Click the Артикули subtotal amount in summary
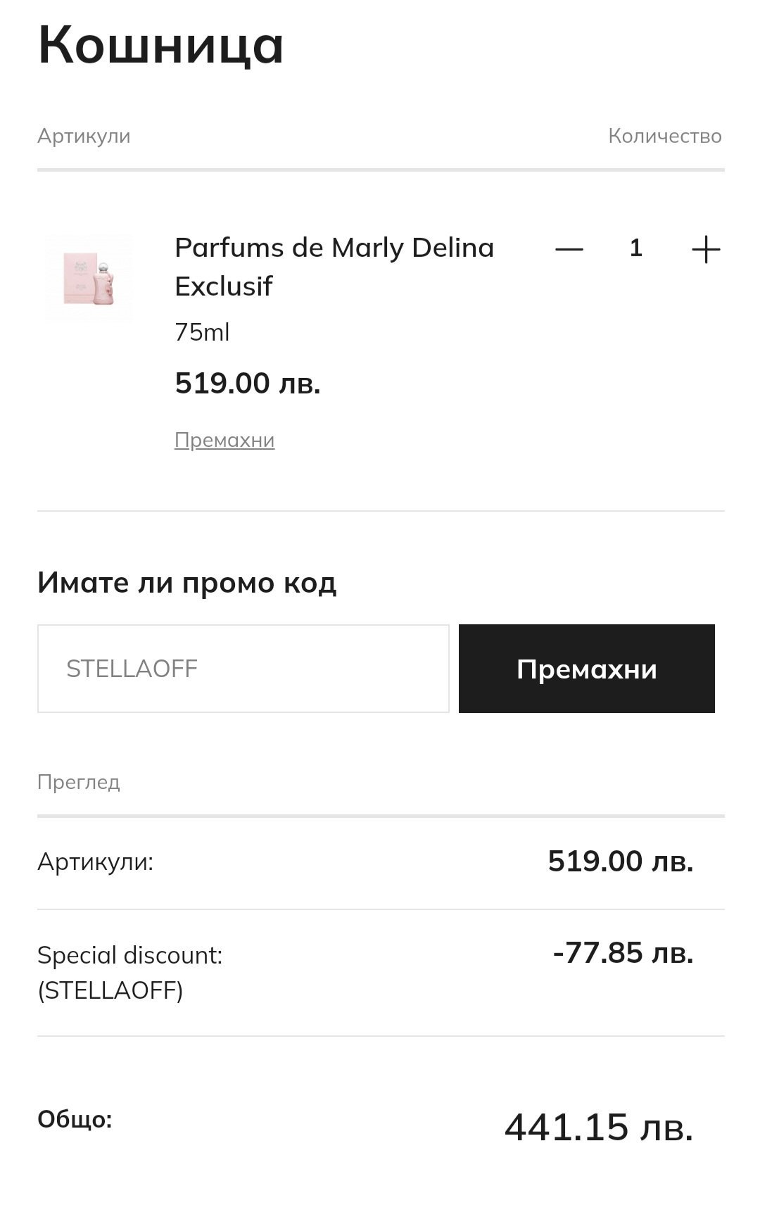 621,861
